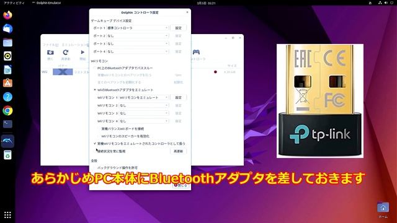The width and height of the screenshot is (397, 223).
Task: Click the input method indicator in top bar
Action: point(370,3)
